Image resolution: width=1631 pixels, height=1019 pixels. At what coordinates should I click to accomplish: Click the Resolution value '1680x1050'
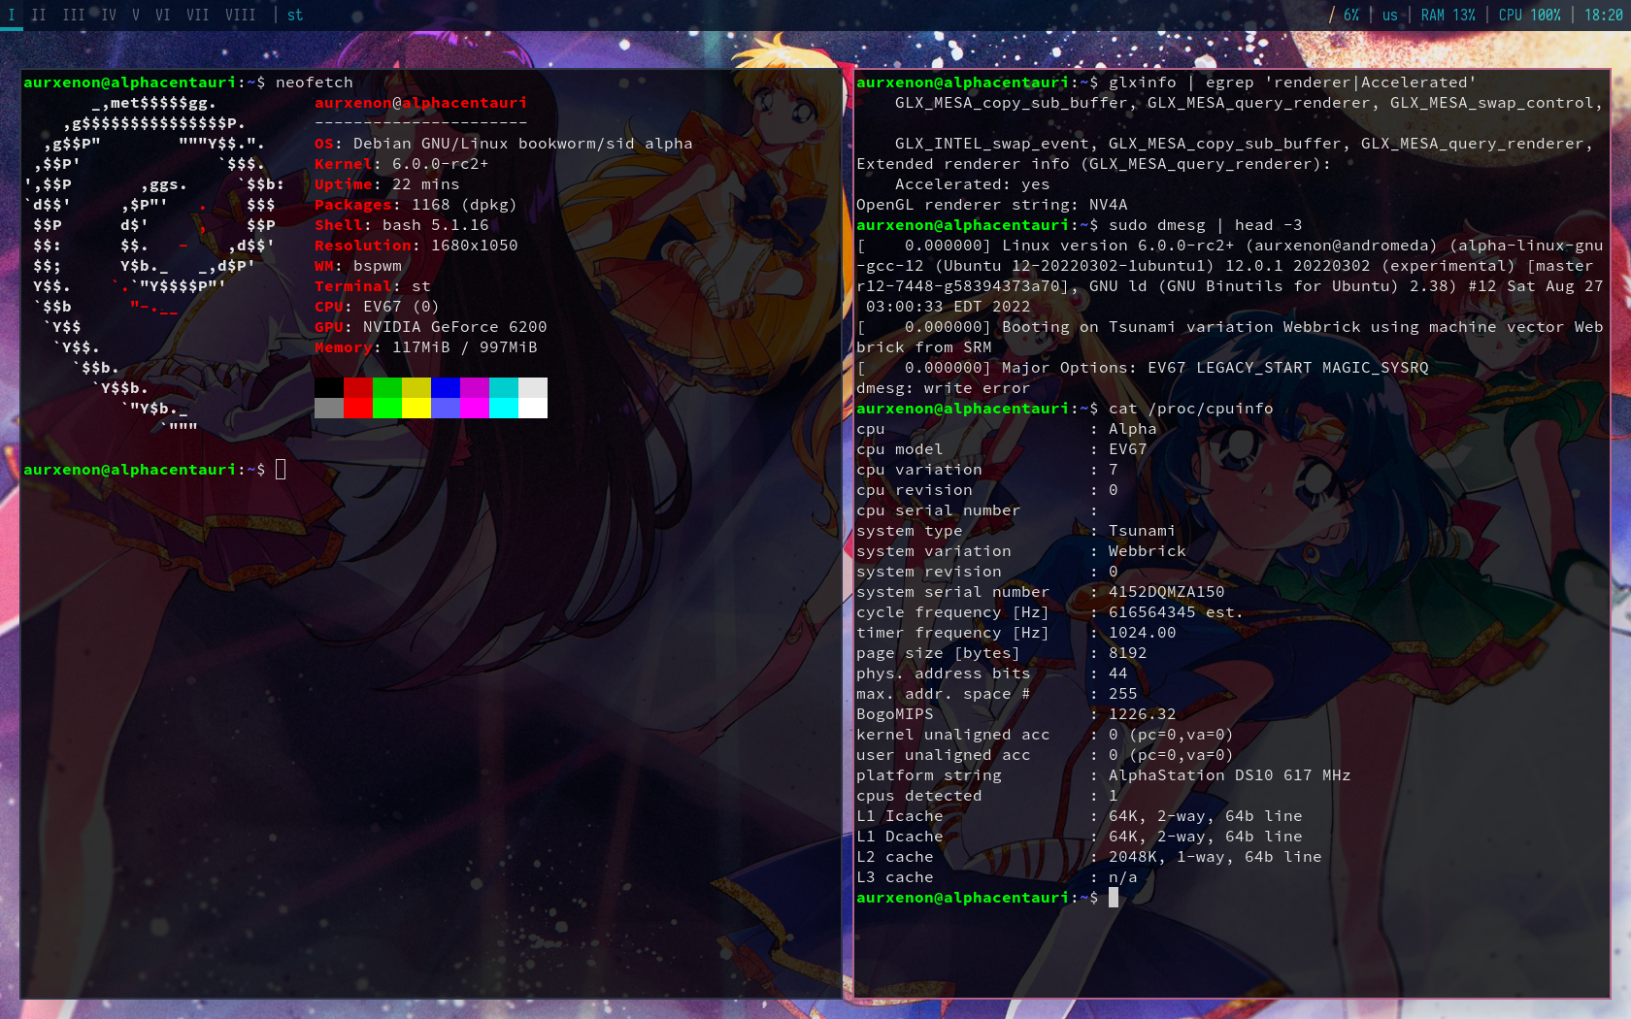(x=475, y=246)
